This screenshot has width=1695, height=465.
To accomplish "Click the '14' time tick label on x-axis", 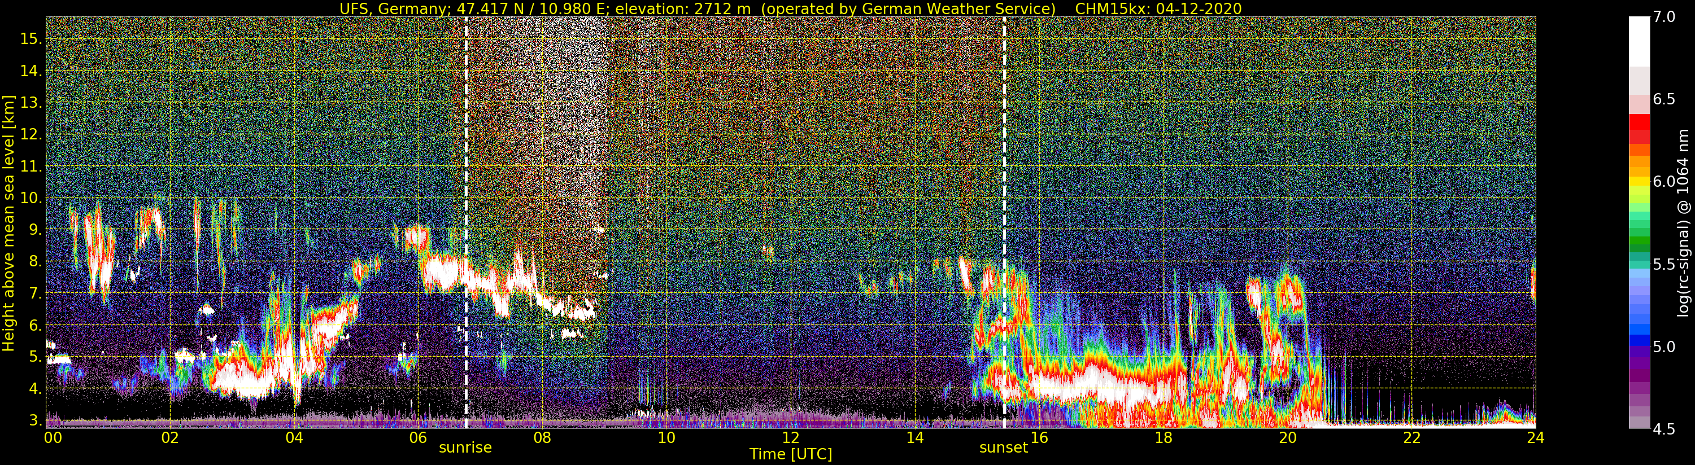I will pos(914,438).
